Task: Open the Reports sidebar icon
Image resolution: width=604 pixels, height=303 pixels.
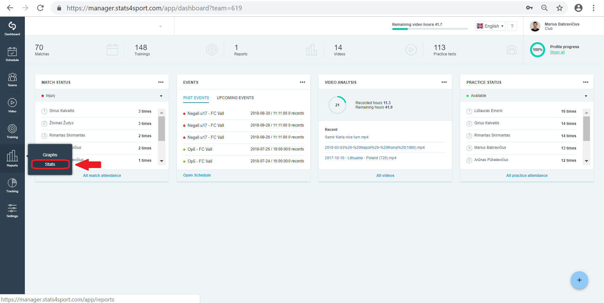Action: tap(12, 158)
